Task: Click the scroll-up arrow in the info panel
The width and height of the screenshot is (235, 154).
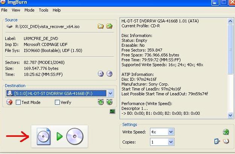Action: coord(230,21)
